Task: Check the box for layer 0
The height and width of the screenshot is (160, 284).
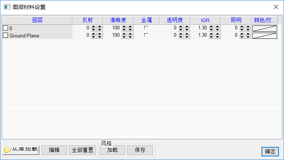Action: 5,28
